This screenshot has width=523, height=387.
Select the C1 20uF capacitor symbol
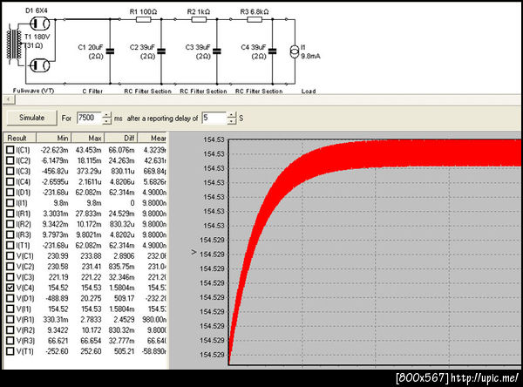tap(110, 51)
